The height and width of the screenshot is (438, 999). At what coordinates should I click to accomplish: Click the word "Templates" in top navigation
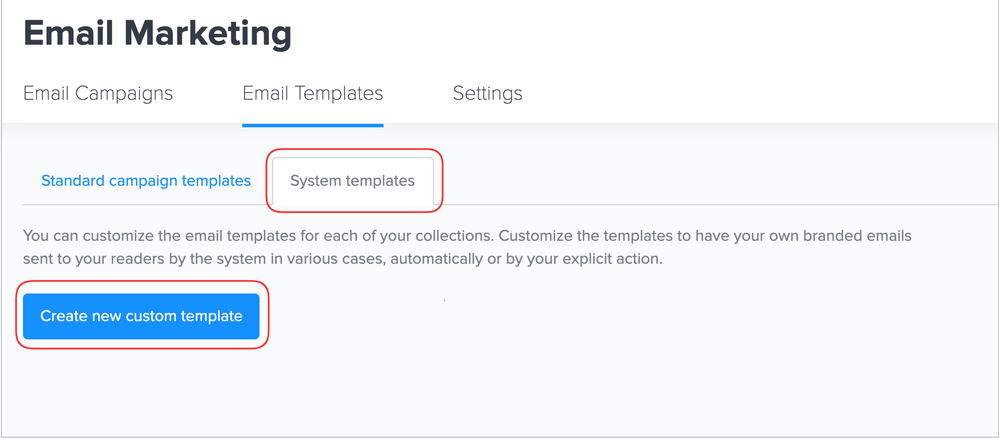(339, 93)
